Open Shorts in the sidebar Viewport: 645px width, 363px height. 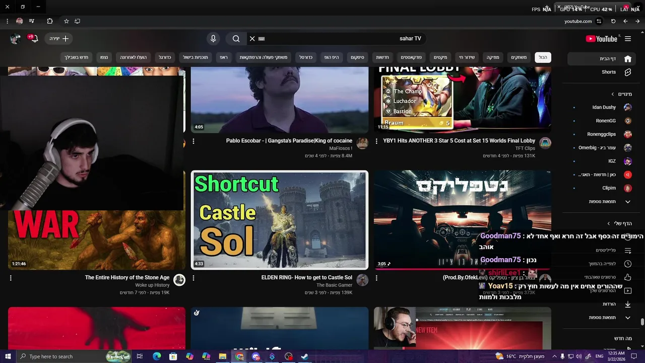tap(601, 72)
